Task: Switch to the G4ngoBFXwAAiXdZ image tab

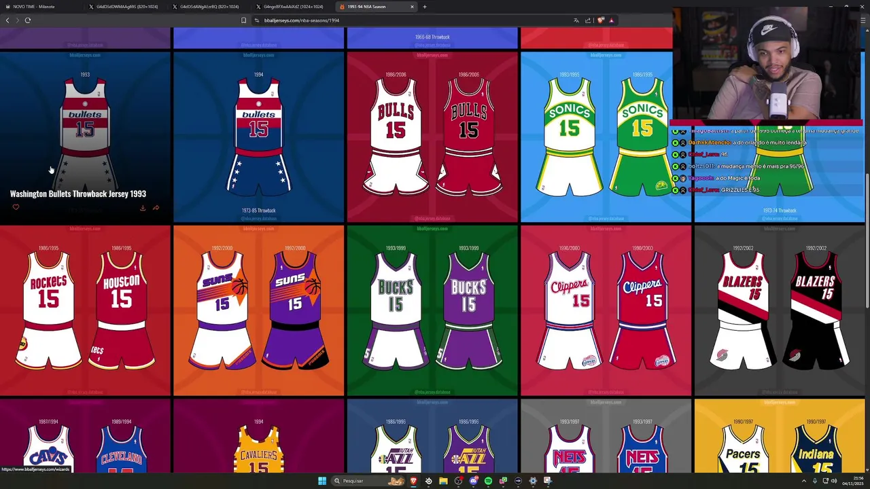Action: pyautogui.click(x=294, y=7)
